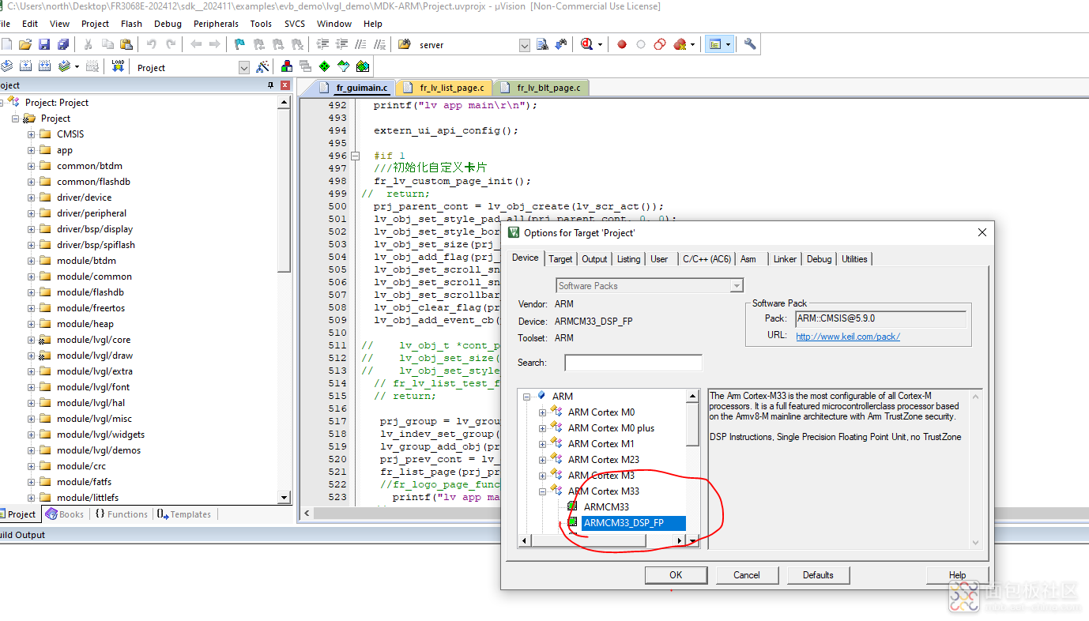Screen dimensions: 1089x621
Task: Click the device Search input field
Action: [x=633, y=363]
